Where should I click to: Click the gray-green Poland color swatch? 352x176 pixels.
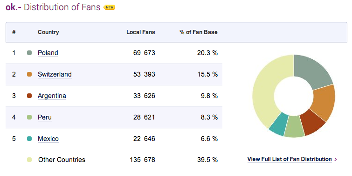[29, 53]
